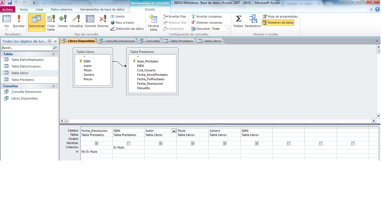This screenshot has height=214, width=381.
Task: Toggle Mostrar checkbox for Genero column
Action: tap(225, 143)
